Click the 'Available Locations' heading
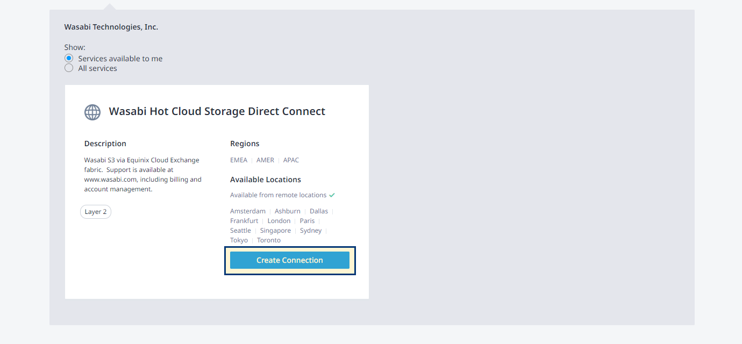The image size is (742, 344). point(266,180)
